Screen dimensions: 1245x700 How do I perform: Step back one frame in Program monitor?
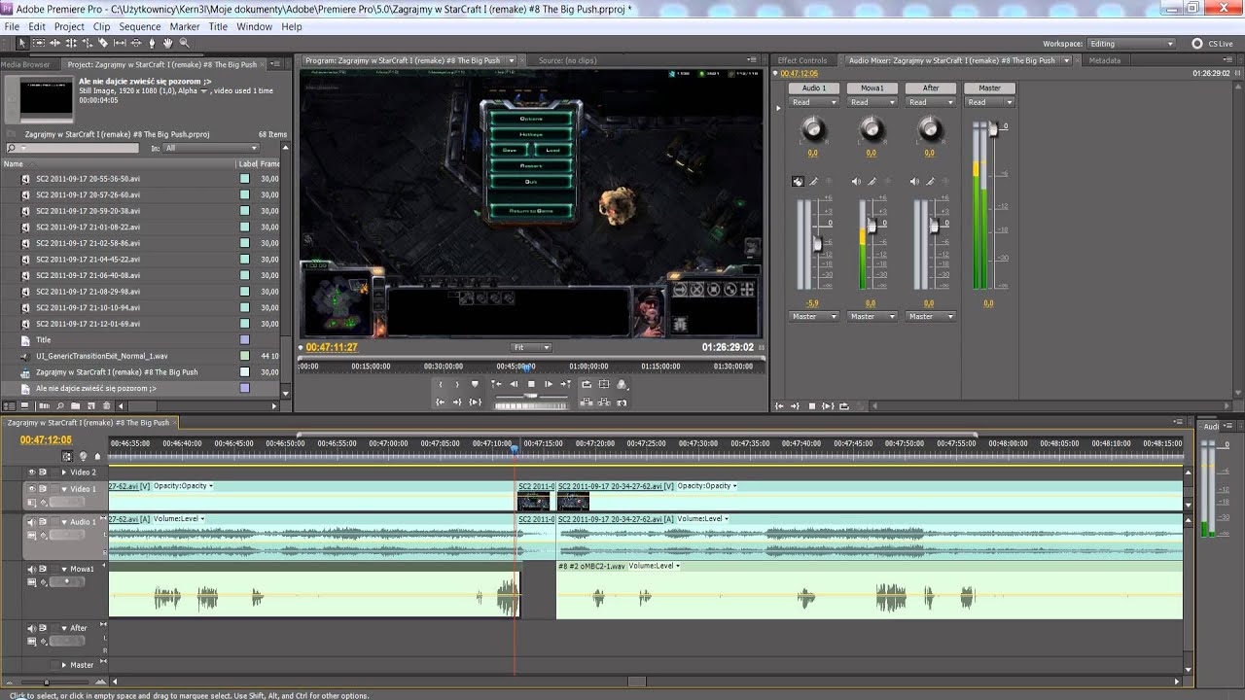click(514, 384)
